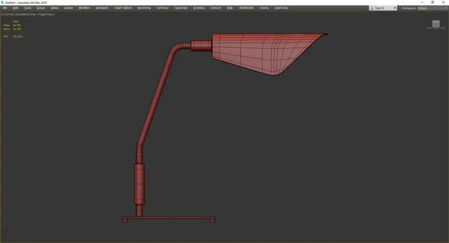Open the Animation menu
Image resolution: width=449 pixels, height=243 pixels.
[102, 8]
